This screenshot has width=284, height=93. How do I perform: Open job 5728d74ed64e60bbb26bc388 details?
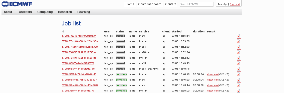pos(80,47)
